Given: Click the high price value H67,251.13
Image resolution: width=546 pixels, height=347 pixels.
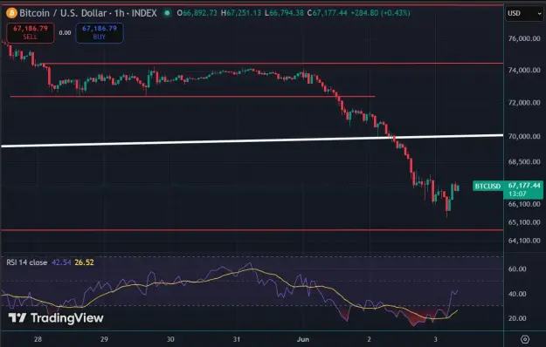Looking at the screenshot, I should pos(241,13).
